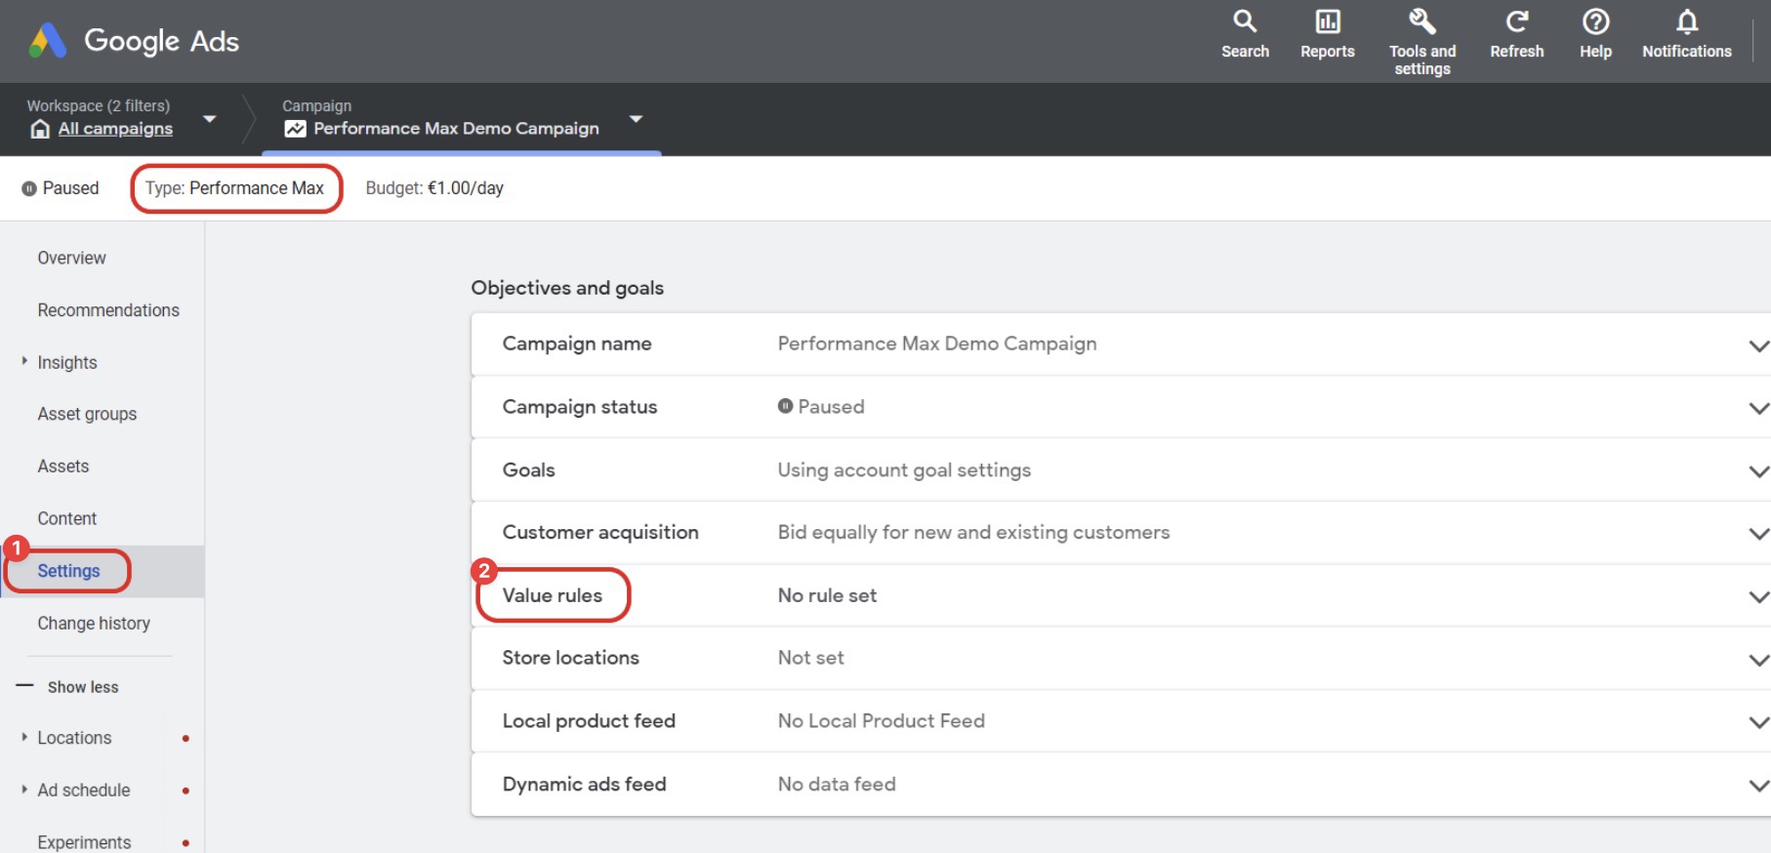Expand the Insights sidebar item
1771x853 pixels.
(24, 362)
